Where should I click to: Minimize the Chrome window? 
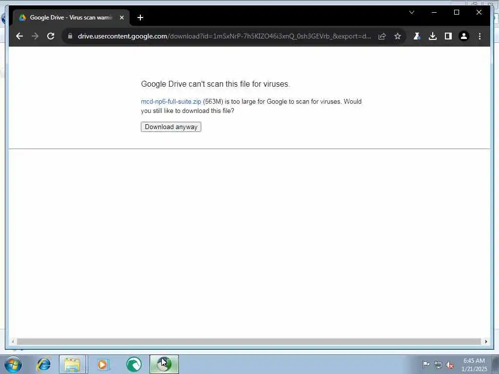[x=434, y=12]
